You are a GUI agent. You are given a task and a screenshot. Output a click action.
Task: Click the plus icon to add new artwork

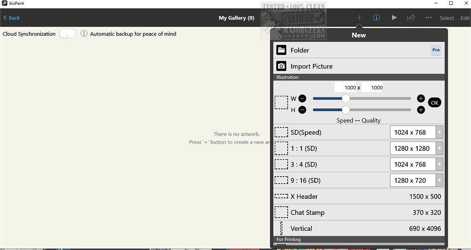click(359, 18)
